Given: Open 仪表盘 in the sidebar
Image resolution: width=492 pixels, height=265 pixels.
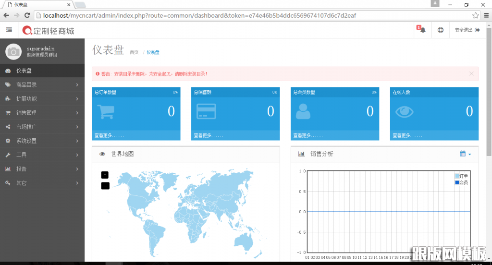Looking at the screenshot, I should click(42, 71).
